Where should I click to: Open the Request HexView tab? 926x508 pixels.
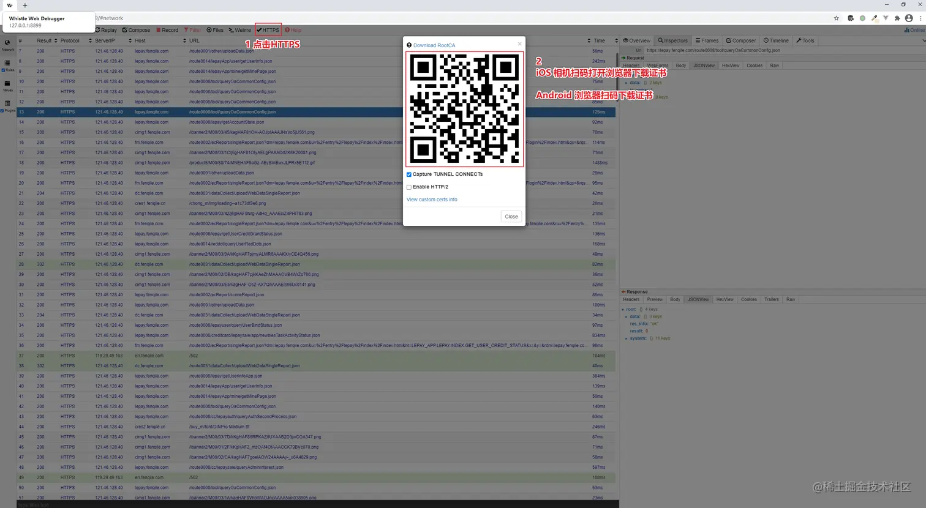(x=731, y=65)
